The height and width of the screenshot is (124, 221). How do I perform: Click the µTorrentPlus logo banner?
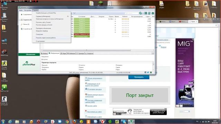29,63
